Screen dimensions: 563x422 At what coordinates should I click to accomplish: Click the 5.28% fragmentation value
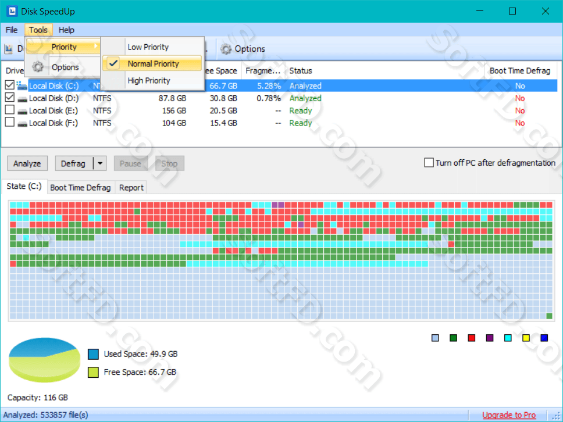(x=269, y=86)
